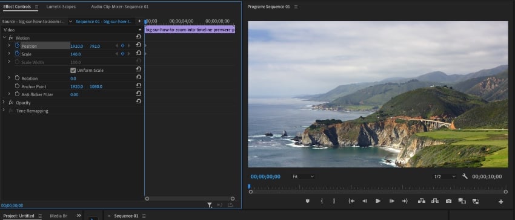
Task: Mark In point in Program monitor
Action: pyautogui.click(x=322, y=201)
